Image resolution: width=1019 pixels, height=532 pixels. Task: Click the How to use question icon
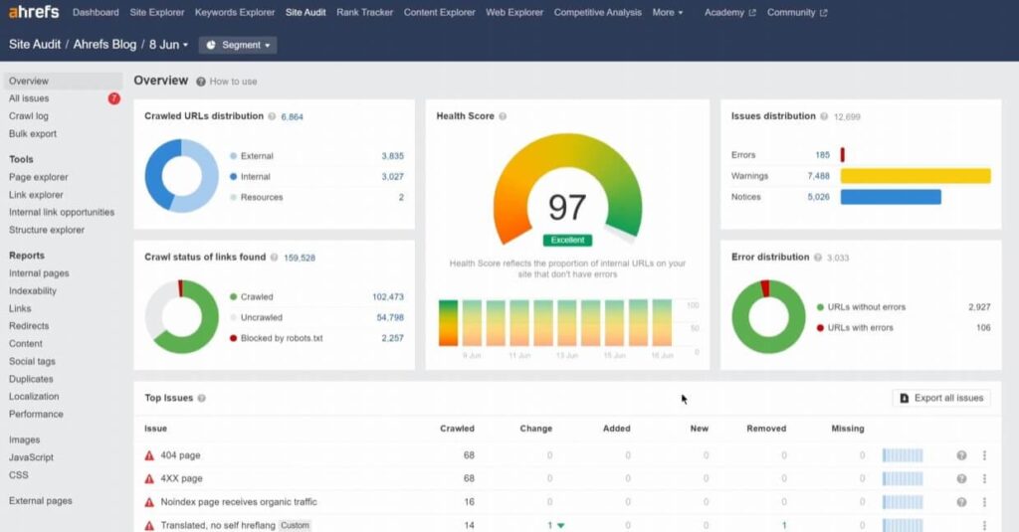click(x=201, y=82)
